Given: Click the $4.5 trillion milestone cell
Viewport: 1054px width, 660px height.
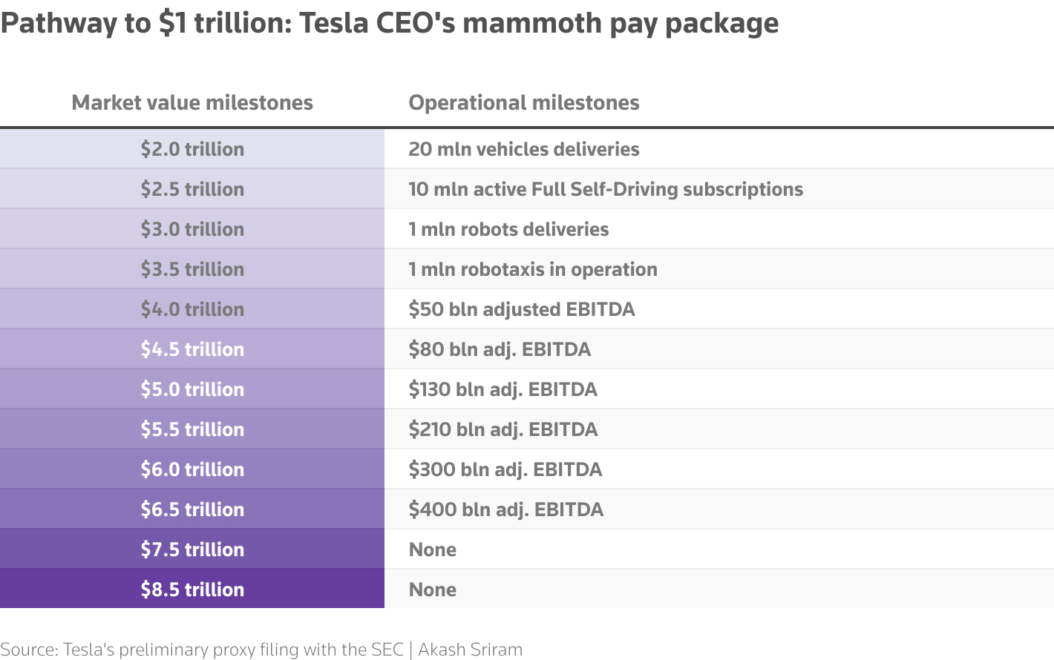Looking at the screenshot, I should [x=192, y=349].
